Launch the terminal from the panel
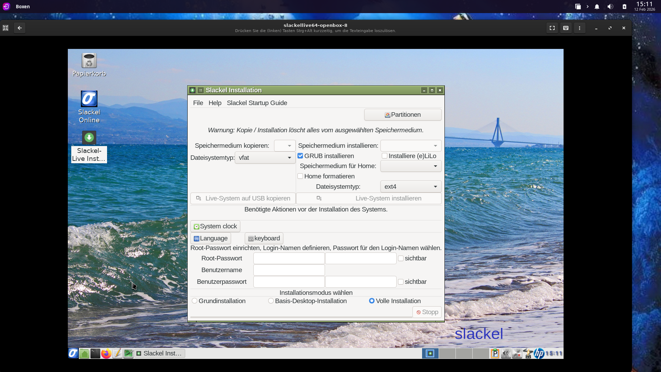 point(95,353)
